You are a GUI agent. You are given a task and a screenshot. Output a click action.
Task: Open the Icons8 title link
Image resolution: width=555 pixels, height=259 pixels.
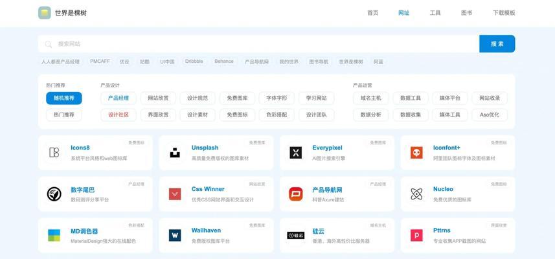click(80, 148)
